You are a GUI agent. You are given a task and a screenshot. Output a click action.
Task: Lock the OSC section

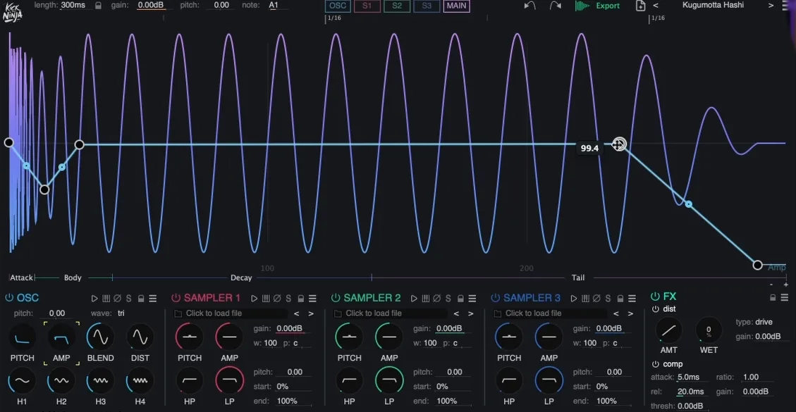(x=141, y=299)
